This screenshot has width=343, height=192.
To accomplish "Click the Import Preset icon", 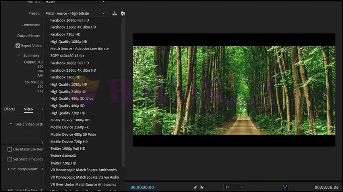I will point(123,13).
